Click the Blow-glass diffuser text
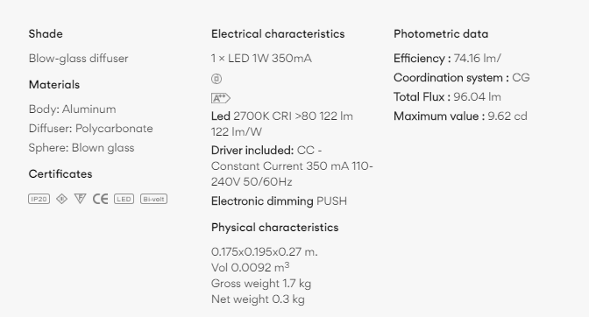The width and height of the screenshot is (589, 317). pyautogui.click(x=79, y=59)
